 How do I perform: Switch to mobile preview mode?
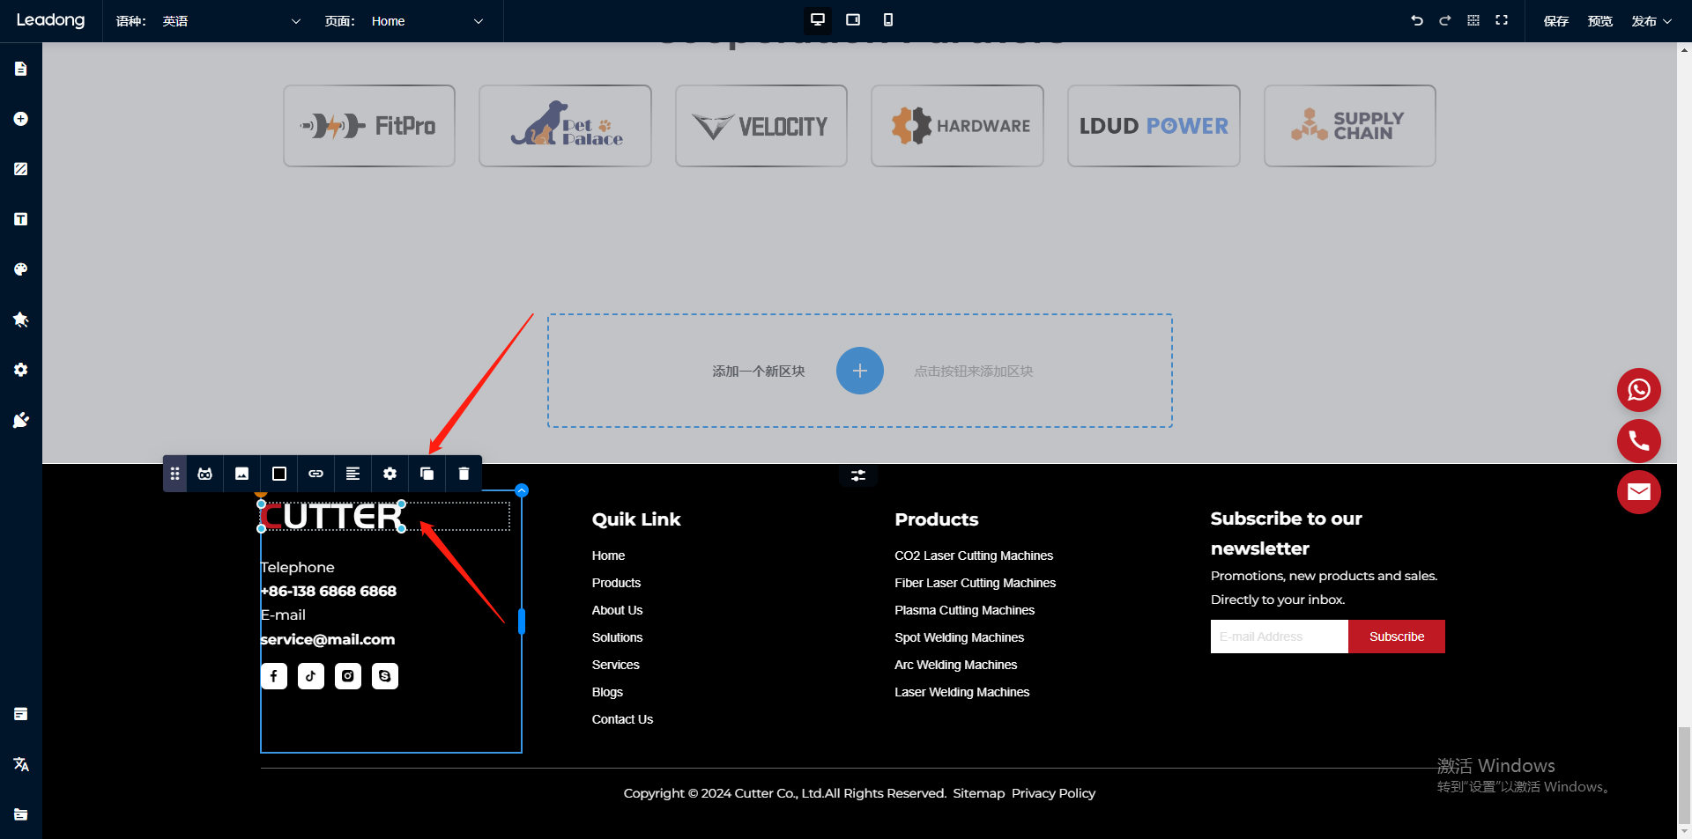887,20
